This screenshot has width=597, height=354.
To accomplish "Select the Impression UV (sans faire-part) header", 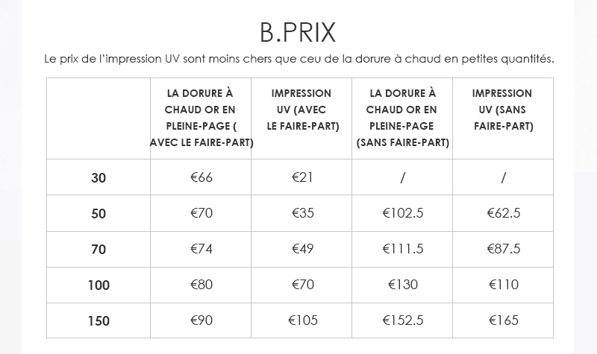I will pos(503,110).
